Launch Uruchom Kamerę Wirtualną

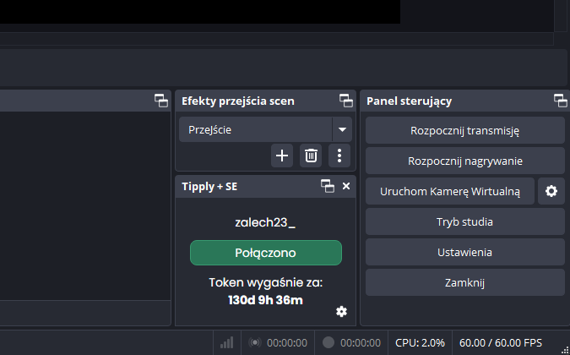pyautogui.click(x=450, y=191)
